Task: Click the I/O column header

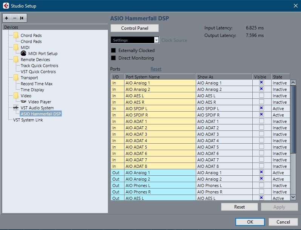Action: click(x=117, y=77)
